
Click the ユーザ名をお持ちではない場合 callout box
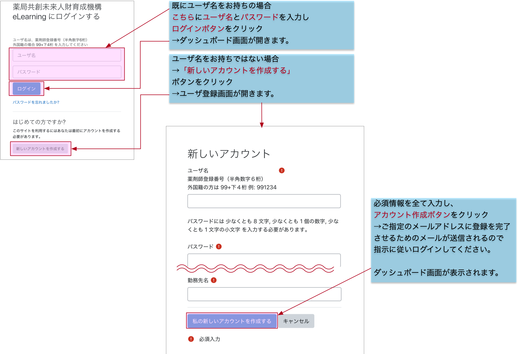pos(261,78)
